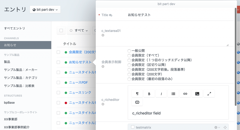Open すべてエントリ in the sidebar
Viewport: 240px width, 130px height.
point(14,28)
